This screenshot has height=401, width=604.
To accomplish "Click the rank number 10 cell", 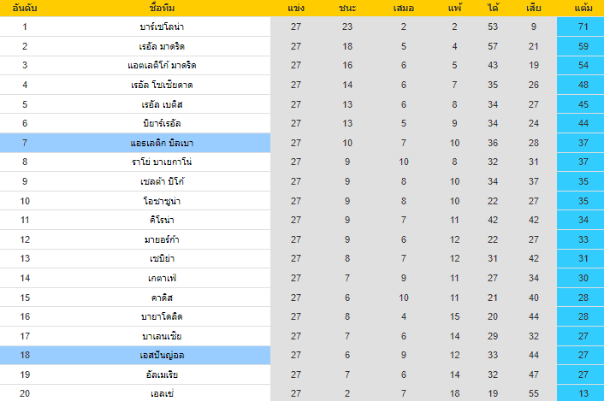I will tap(25, 201).
